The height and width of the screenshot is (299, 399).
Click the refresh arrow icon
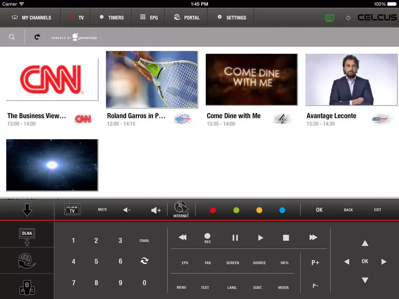point(37,37)
